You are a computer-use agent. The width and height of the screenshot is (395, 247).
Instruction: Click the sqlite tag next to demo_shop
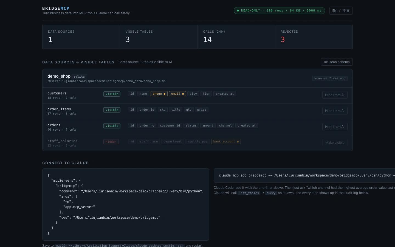point(79,77)
